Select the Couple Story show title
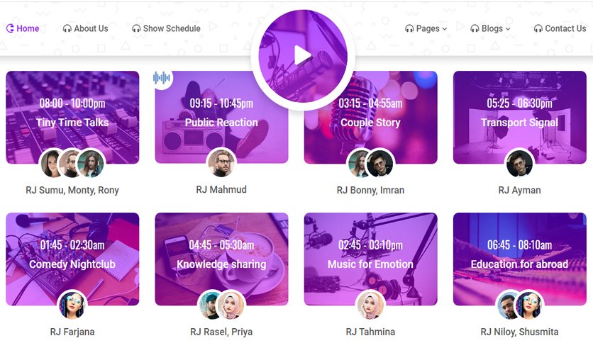The height and width of the screenshot is (343, 593). pyautogui.click(x=370, y=123)
